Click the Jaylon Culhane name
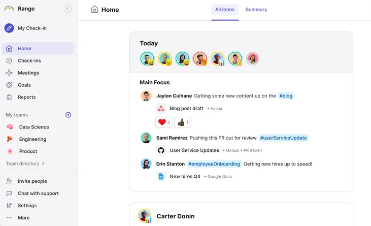This screenshot has height=226, width=371. (174, 96)
